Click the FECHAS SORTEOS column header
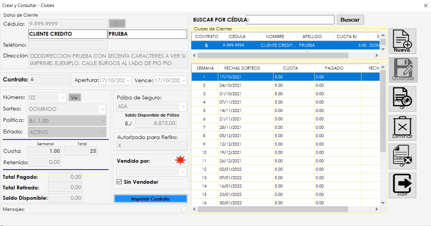 [246, 68]
